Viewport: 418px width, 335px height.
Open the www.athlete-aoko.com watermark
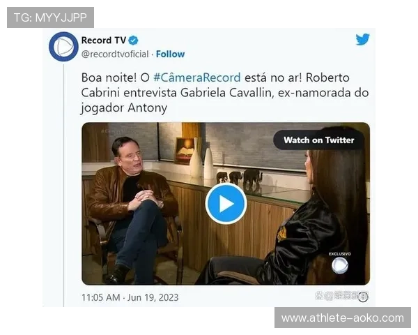point(343,318)
